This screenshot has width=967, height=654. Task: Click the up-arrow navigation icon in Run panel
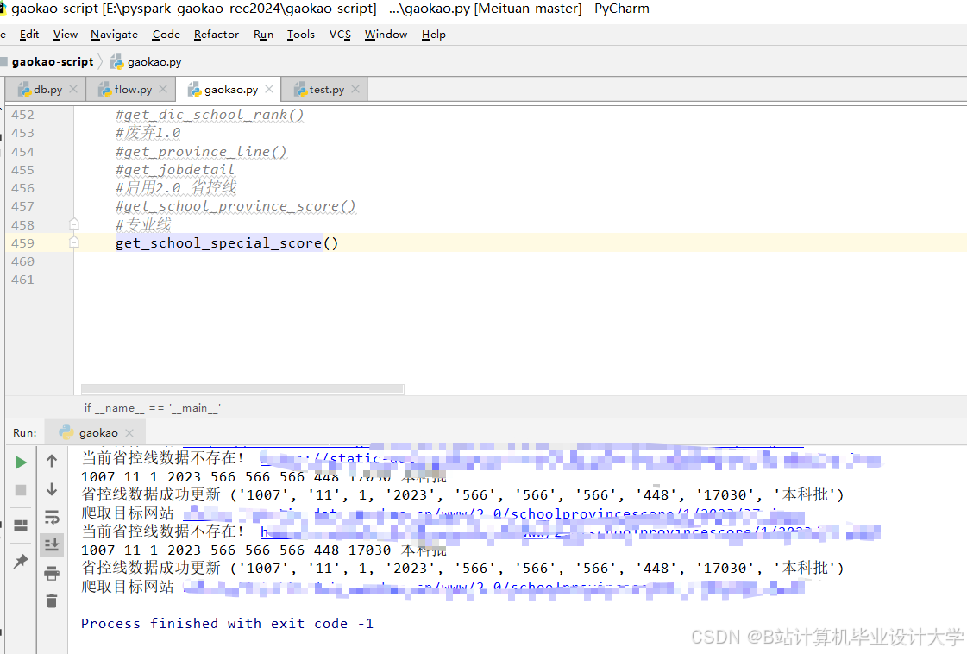point(51,462)
